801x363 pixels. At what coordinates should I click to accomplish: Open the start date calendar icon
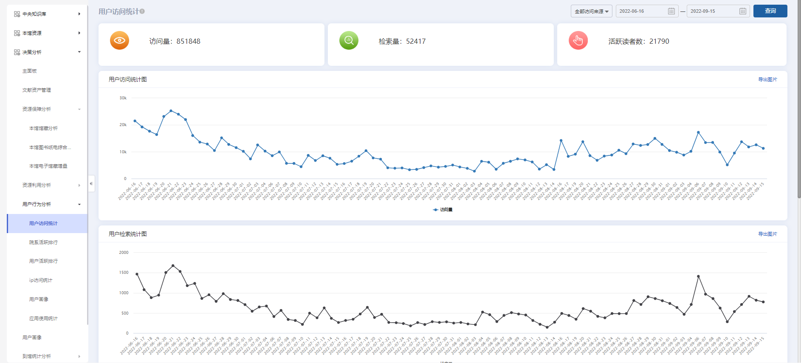[x=671, y=11]
